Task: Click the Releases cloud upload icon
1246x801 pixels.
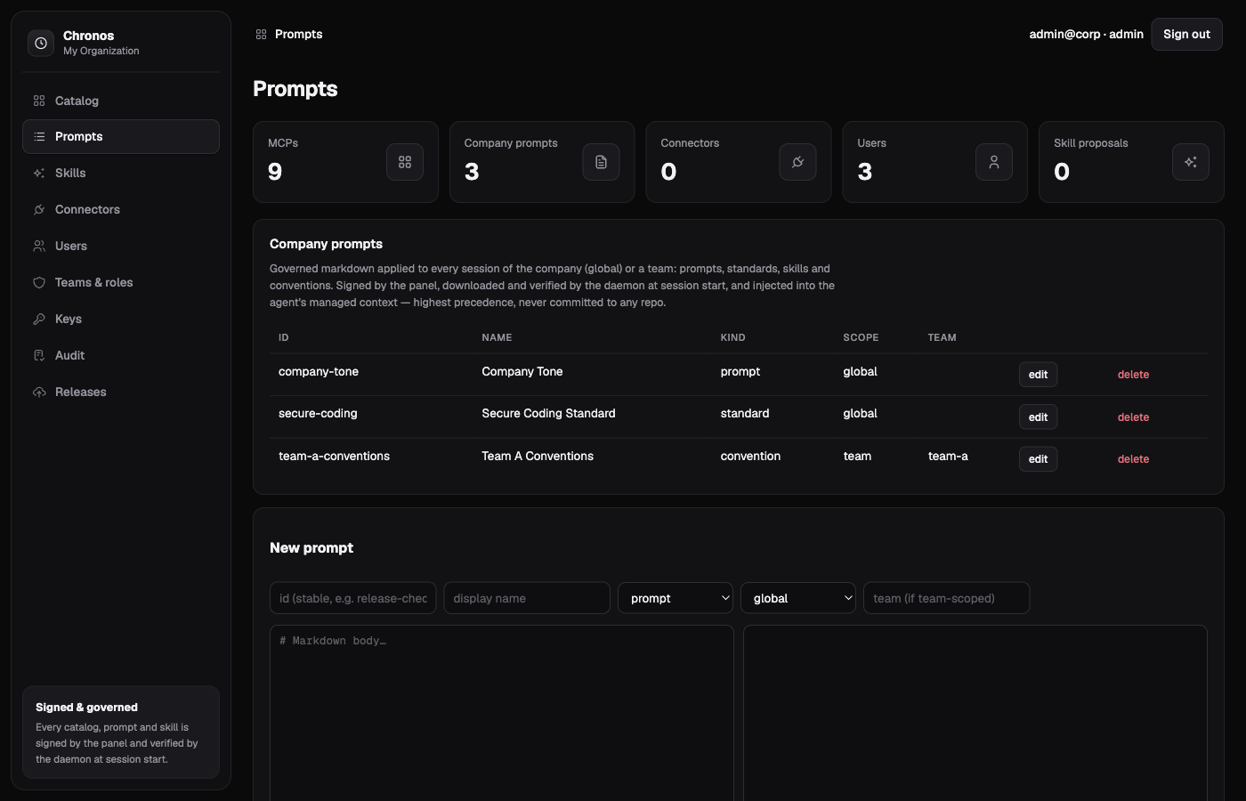Action: click(39, 392)
